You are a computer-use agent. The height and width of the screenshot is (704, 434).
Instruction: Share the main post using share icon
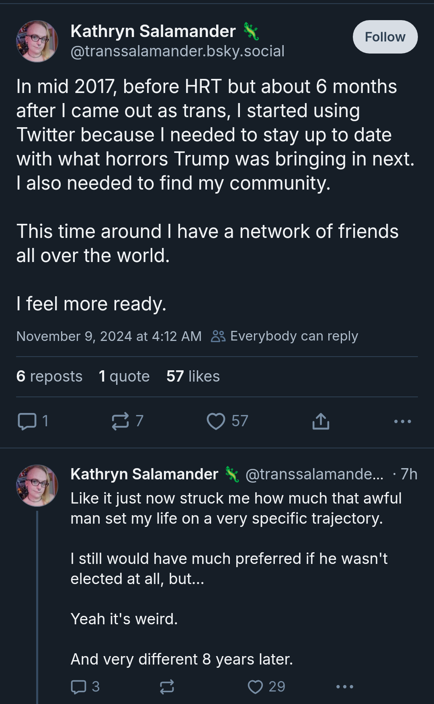321,421
